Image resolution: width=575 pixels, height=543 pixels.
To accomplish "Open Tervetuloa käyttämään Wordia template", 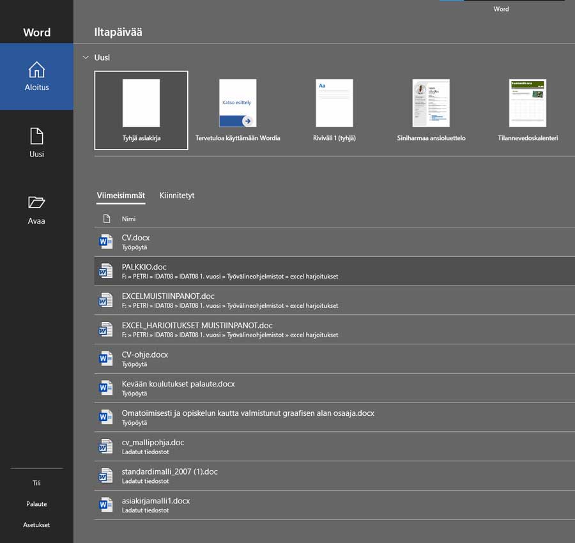I will point(238,111).
